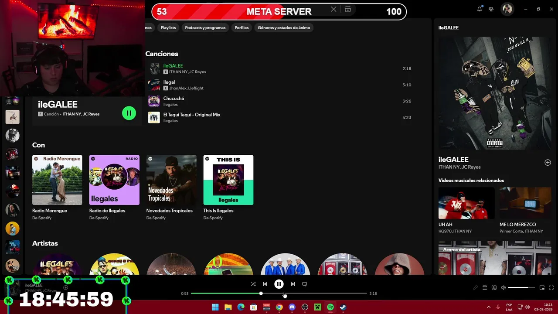Toggle shuffle in the player bar
558x314 pixels.
[x=253, y=284]
